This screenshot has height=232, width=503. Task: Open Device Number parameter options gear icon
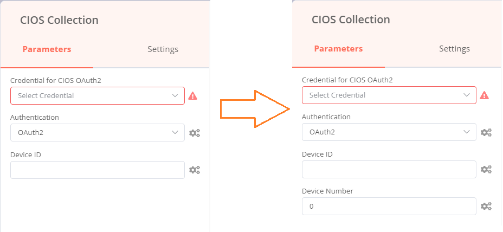pos(486,207)
